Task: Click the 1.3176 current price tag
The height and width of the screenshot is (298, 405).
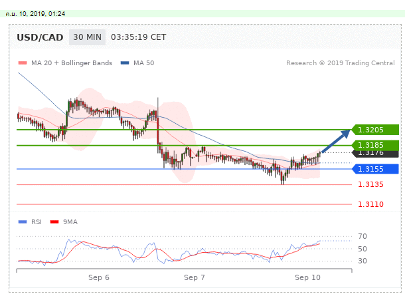Action: [x=375, y=154]
